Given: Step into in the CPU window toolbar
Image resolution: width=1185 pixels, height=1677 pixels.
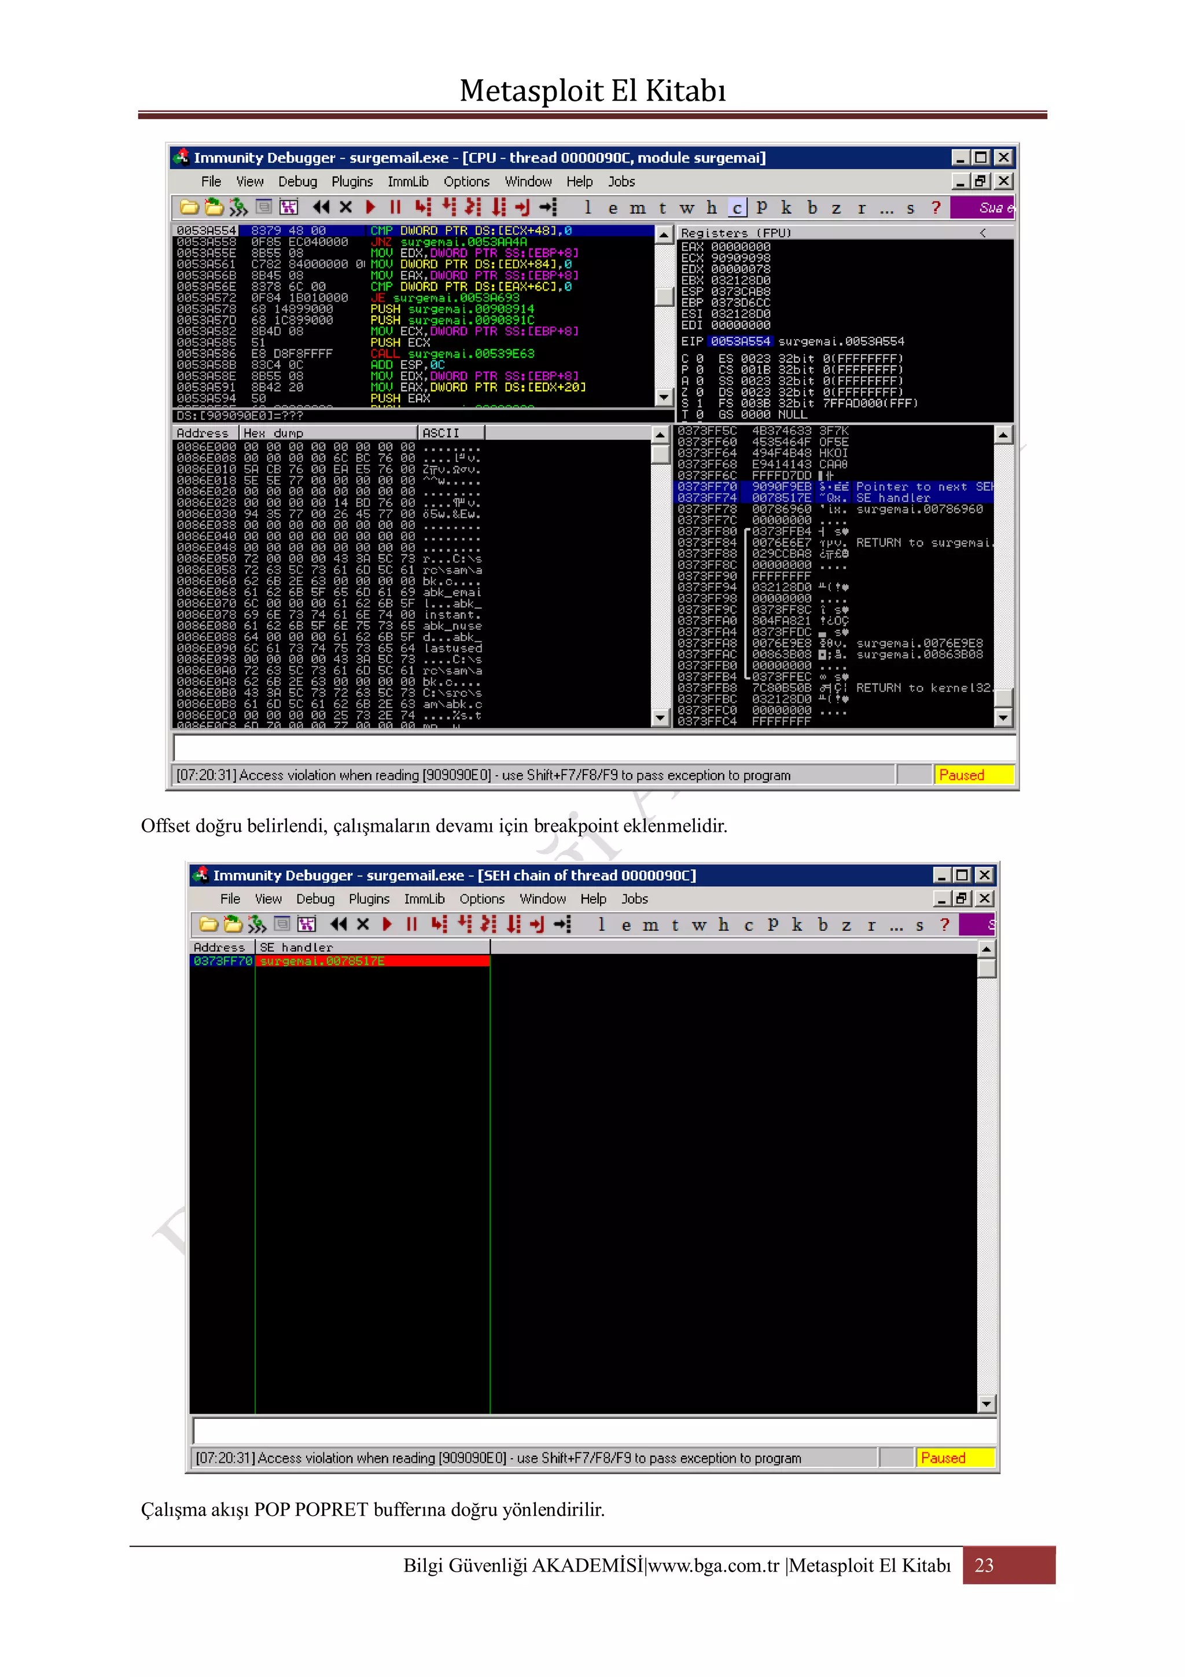Looking at the screenshot, I should click(x=423, y=207).
